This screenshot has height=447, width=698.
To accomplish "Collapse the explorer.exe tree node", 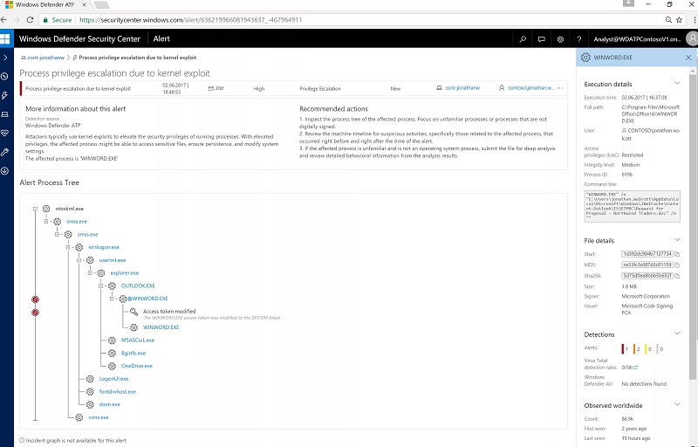I will pos(90,273).
